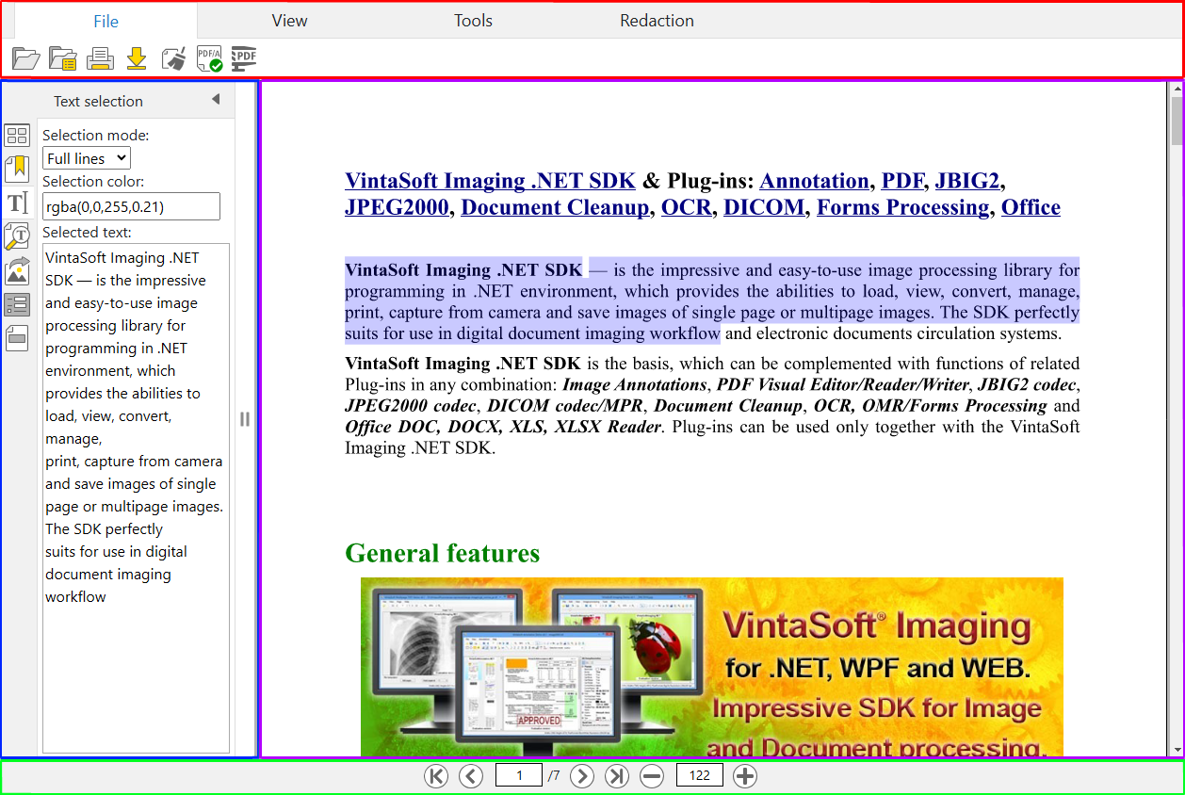Viewport: 1185px width, 795px height.
Task: Open the bookmarks side panel
Action: coord(17,169)
